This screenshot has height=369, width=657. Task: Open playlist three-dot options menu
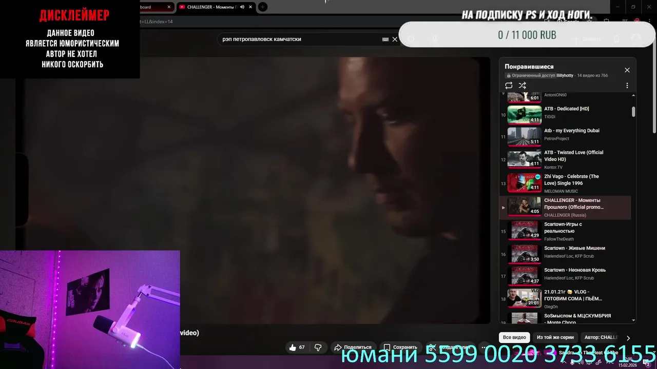(x=627, y=86)
